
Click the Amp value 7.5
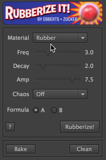[89, 79]
